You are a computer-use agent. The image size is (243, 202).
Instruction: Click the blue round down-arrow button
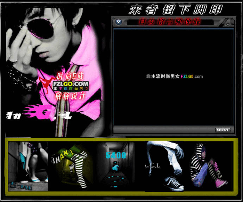[119, 22]
